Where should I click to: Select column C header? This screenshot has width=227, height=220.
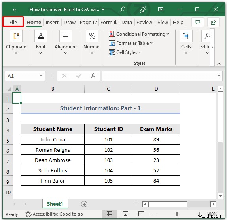(x=108, y=89)
